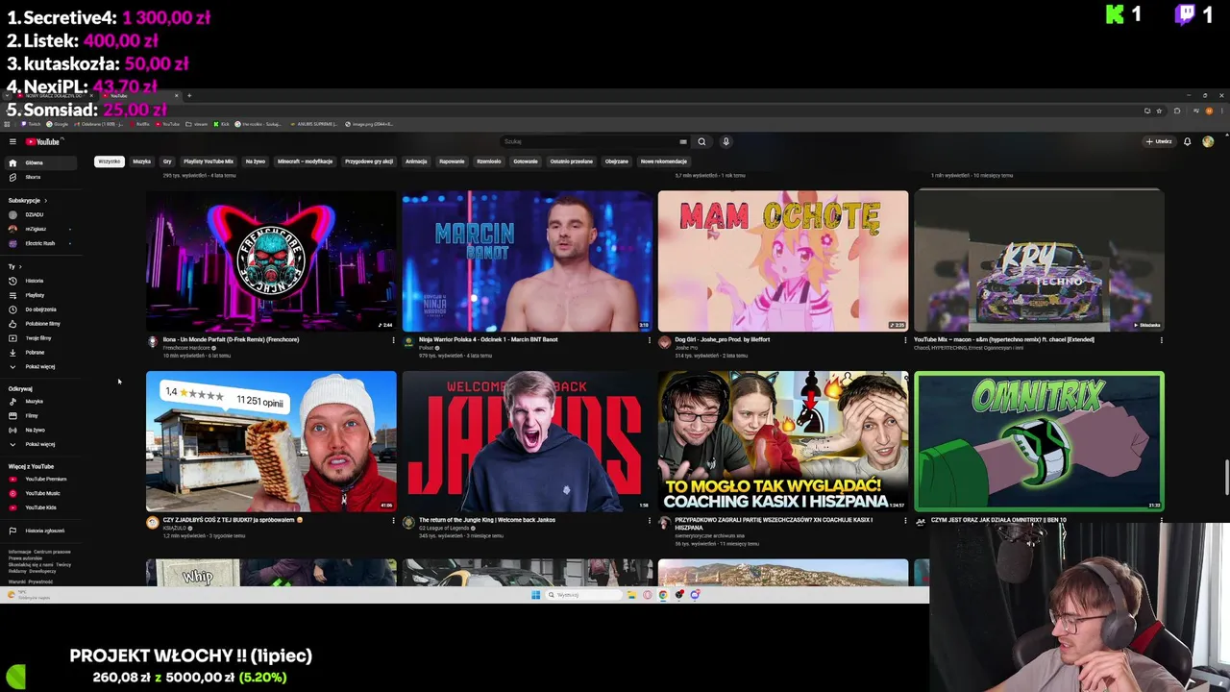1230x692 pixels.
Task: Open options menu for Dog Girl video
Action: pyautogui.click(x=905, y=340)
